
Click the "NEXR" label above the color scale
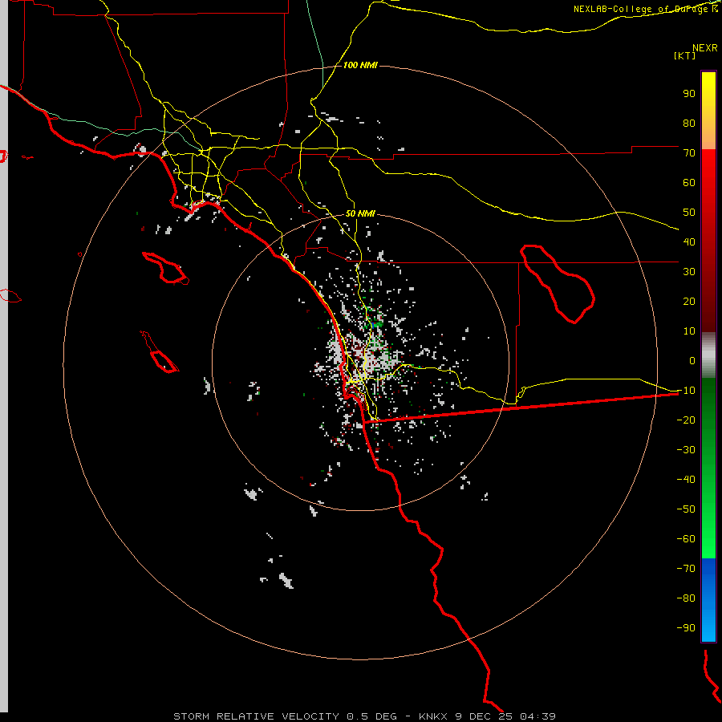[x=705, y=48]
